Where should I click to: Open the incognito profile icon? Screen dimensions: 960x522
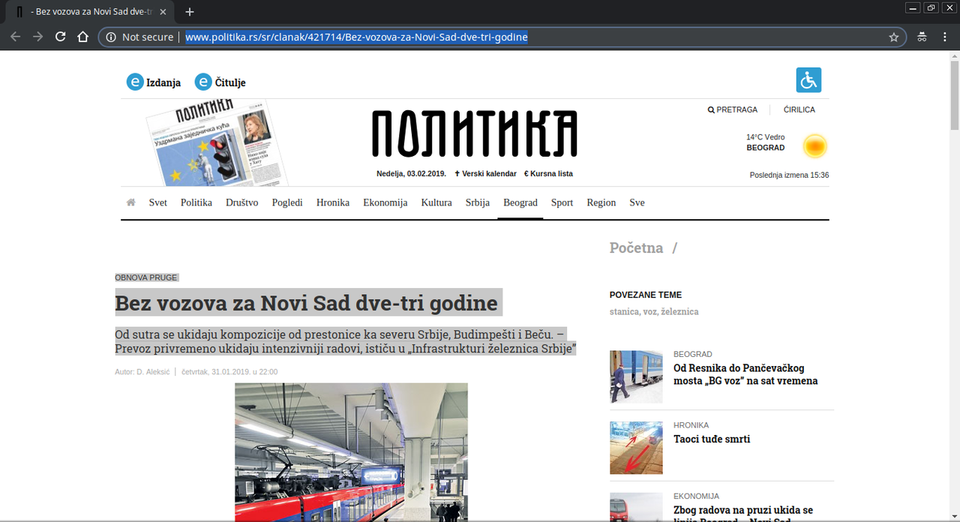pyautogui.click(x=922, y=37)
